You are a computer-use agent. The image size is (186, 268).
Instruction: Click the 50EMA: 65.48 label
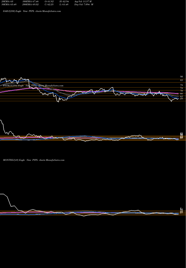(x=9, y=4)
